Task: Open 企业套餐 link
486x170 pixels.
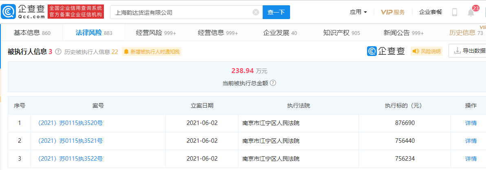Action: point(431,12)
